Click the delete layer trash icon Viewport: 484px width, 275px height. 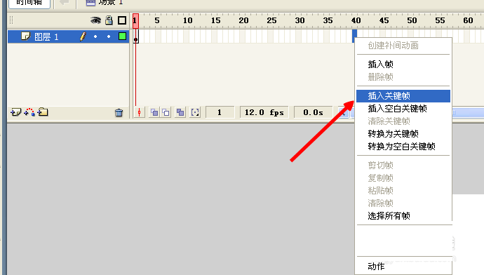[x=119, y=113]
